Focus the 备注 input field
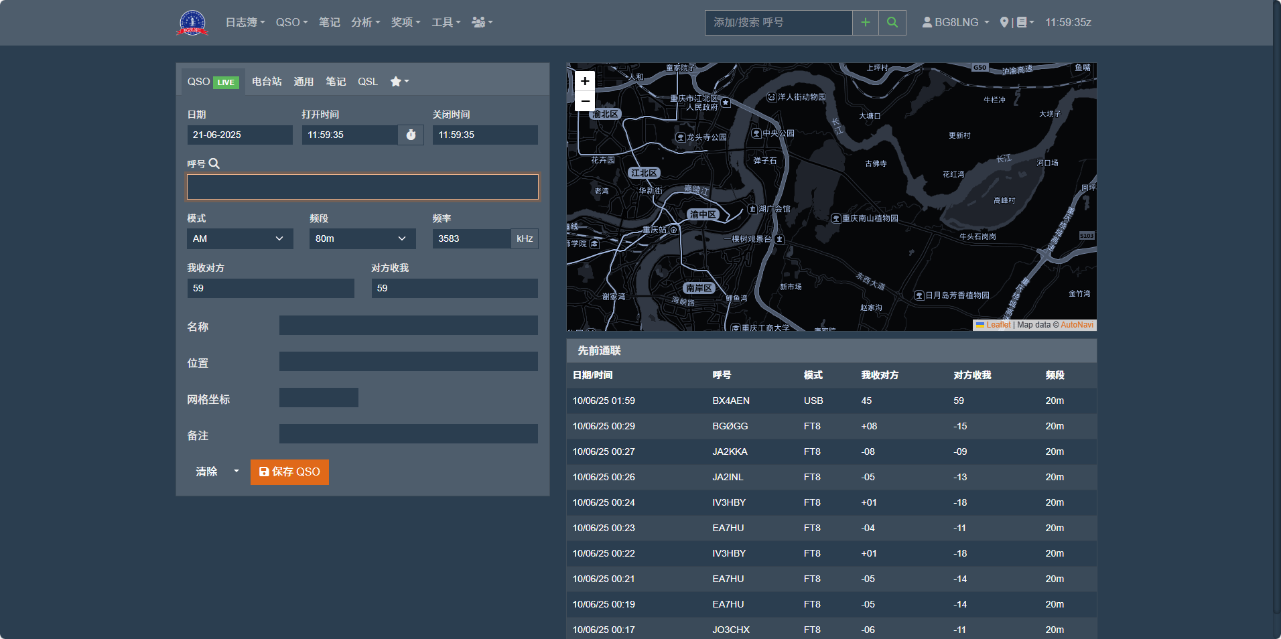This screenshot has height=639, width=1281. click(409, 434)
